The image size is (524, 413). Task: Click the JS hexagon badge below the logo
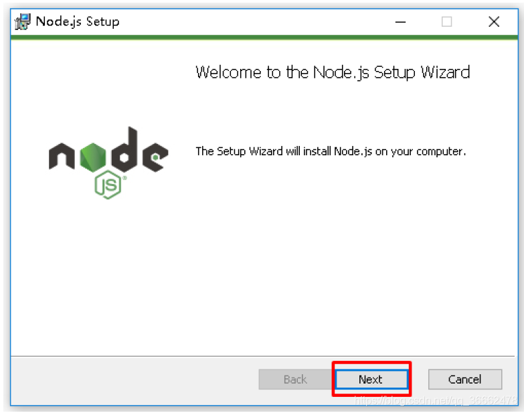click(x=108, y=185)
